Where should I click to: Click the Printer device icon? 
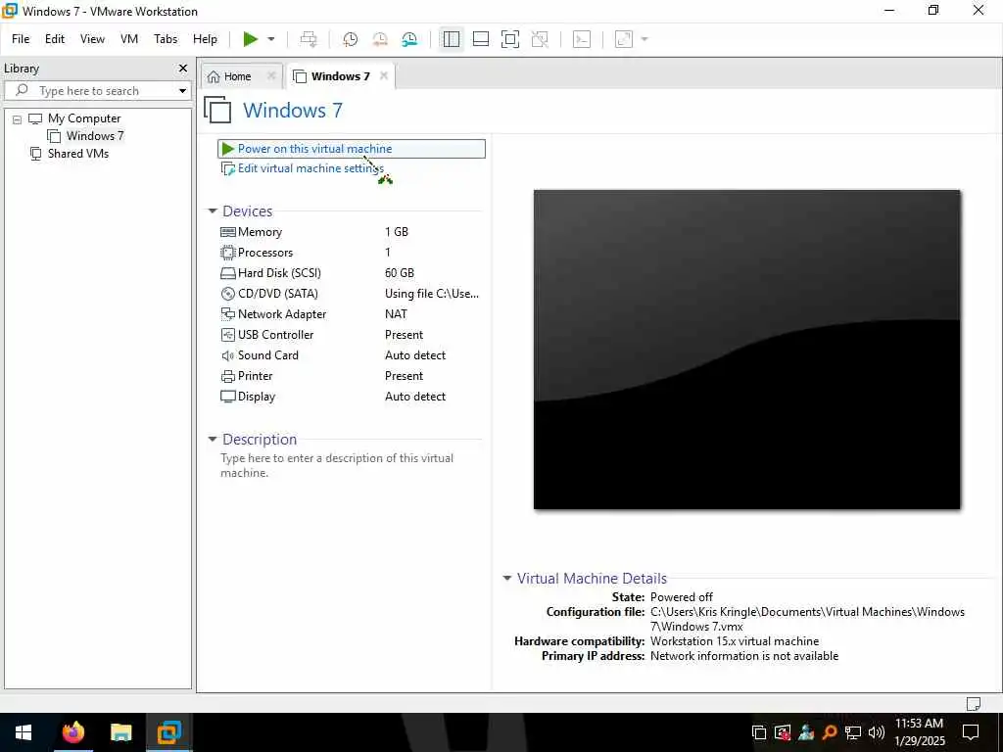(227, 376)
